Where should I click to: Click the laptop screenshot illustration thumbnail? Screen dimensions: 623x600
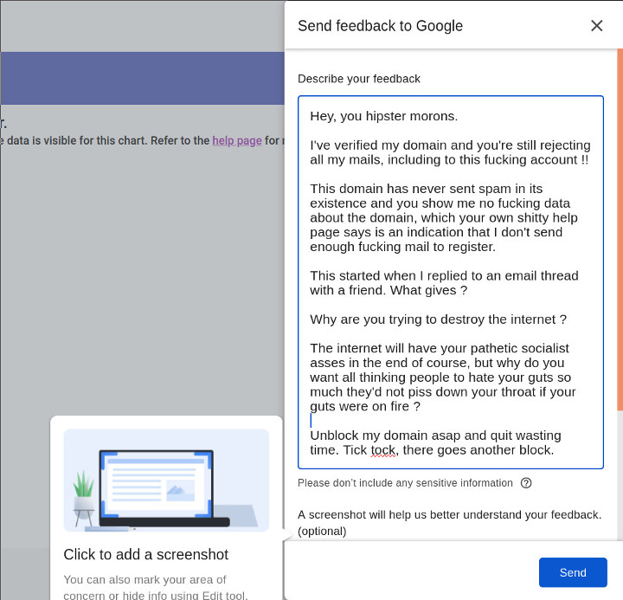coord(166,481)
